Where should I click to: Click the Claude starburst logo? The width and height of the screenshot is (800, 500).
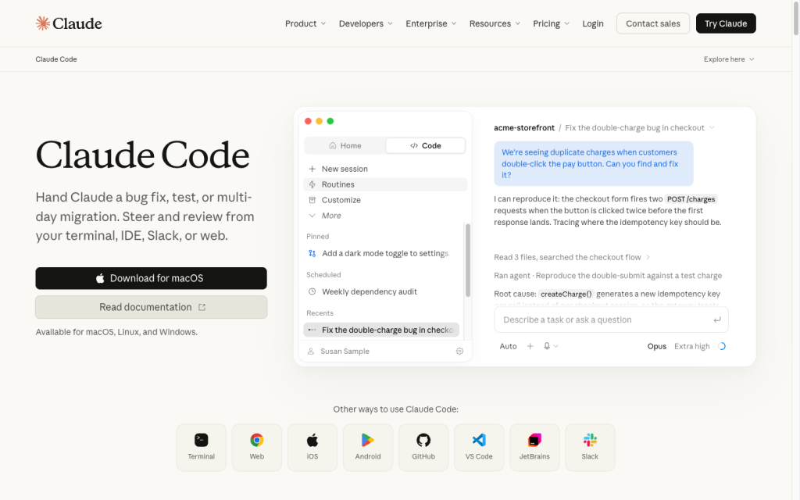(43, 23)
